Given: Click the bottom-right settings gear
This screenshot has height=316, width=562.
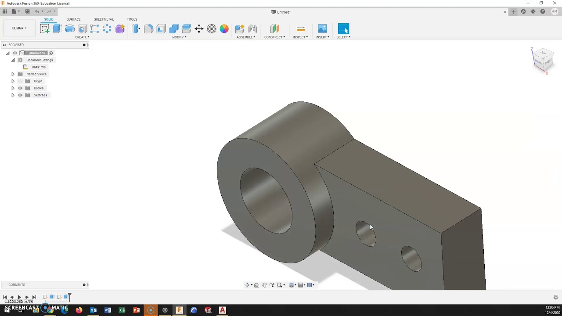Looking at the screenshot, I should click(556, 297).
